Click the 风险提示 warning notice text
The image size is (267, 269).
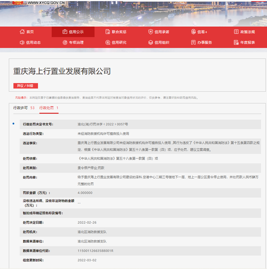pos(107,98)
